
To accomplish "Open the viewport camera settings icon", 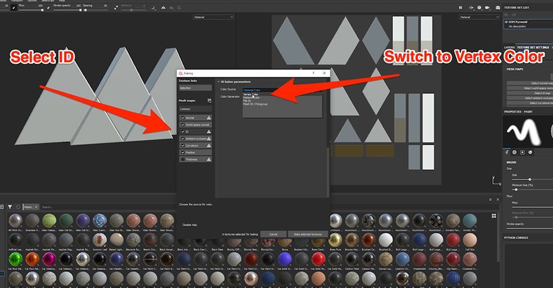I will (479, 8).
